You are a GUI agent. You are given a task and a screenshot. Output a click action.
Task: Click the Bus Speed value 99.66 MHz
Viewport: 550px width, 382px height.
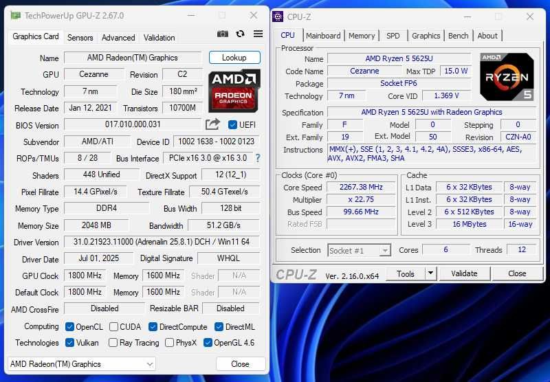click(361, 212)
